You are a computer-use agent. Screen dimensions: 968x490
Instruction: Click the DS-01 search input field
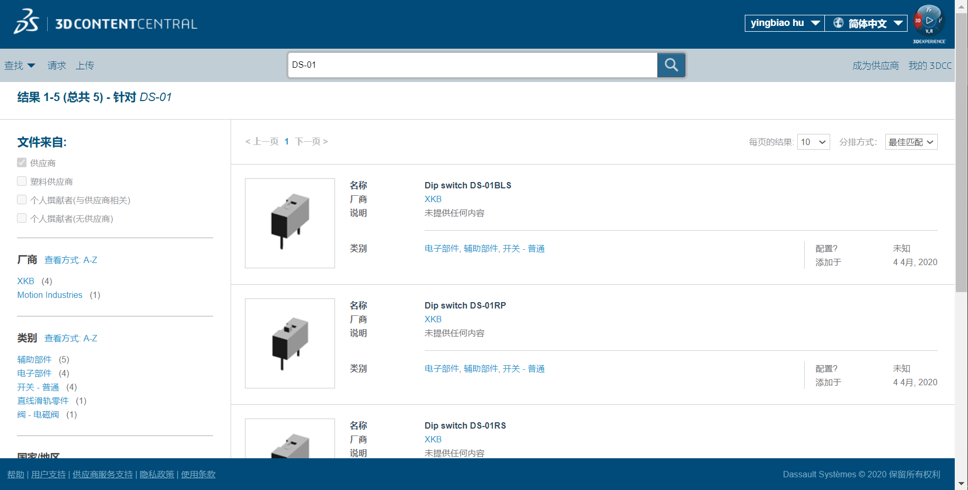473,65
